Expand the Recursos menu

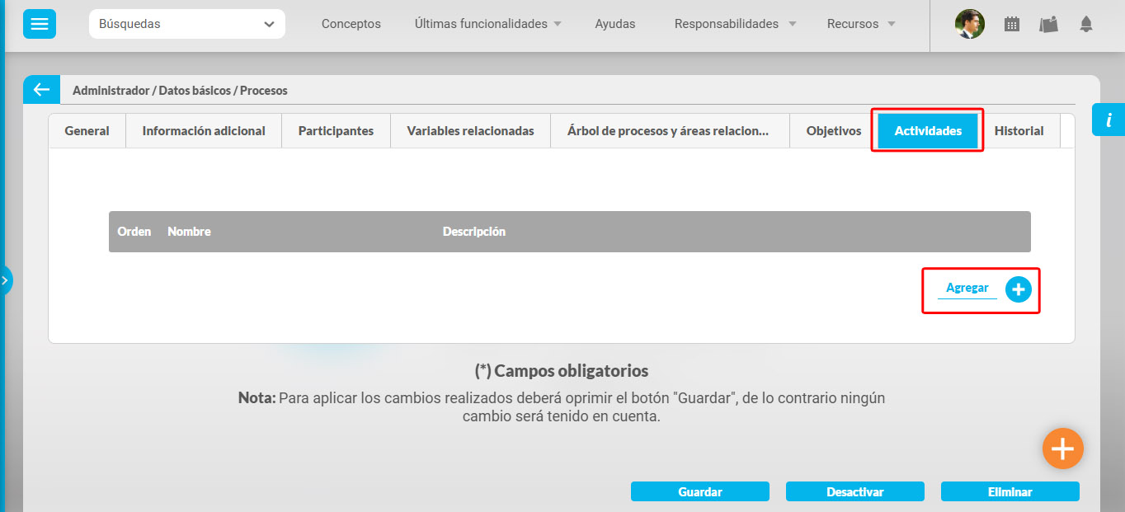861,25
